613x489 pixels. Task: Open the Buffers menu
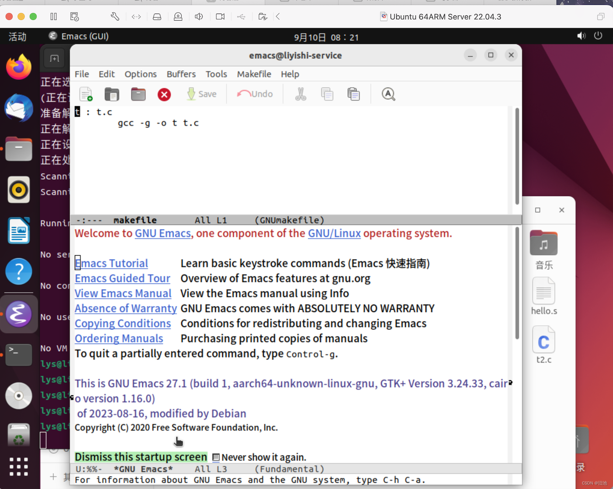pyautogui.click(x=181, y=74)
